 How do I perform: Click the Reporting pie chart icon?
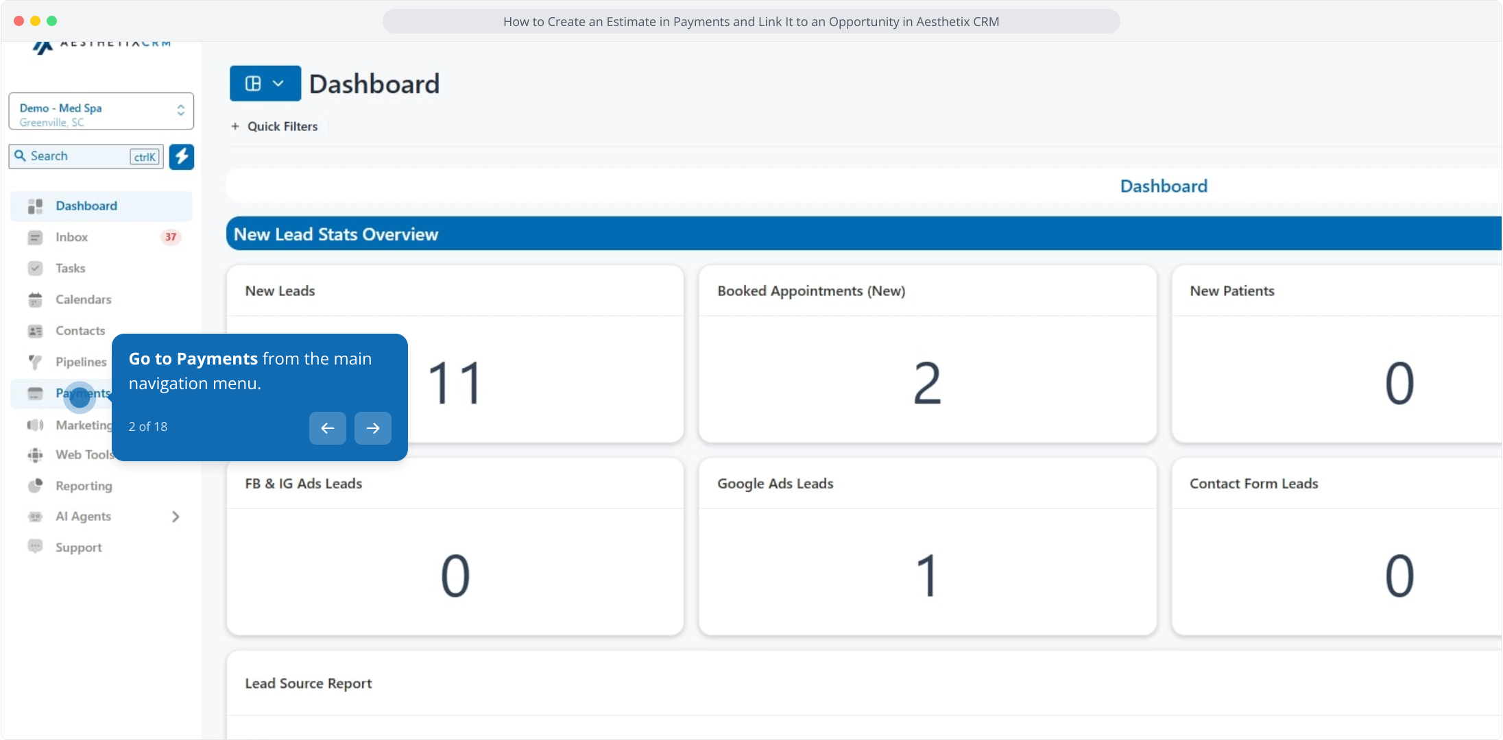[35, 486]
